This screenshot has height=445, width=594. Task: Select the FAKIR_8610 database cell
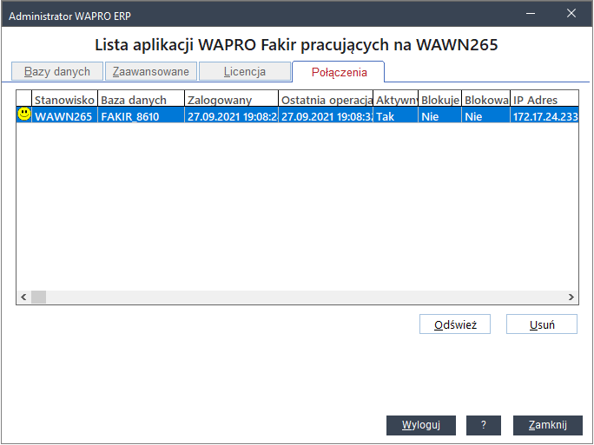(x=142, y=115)
